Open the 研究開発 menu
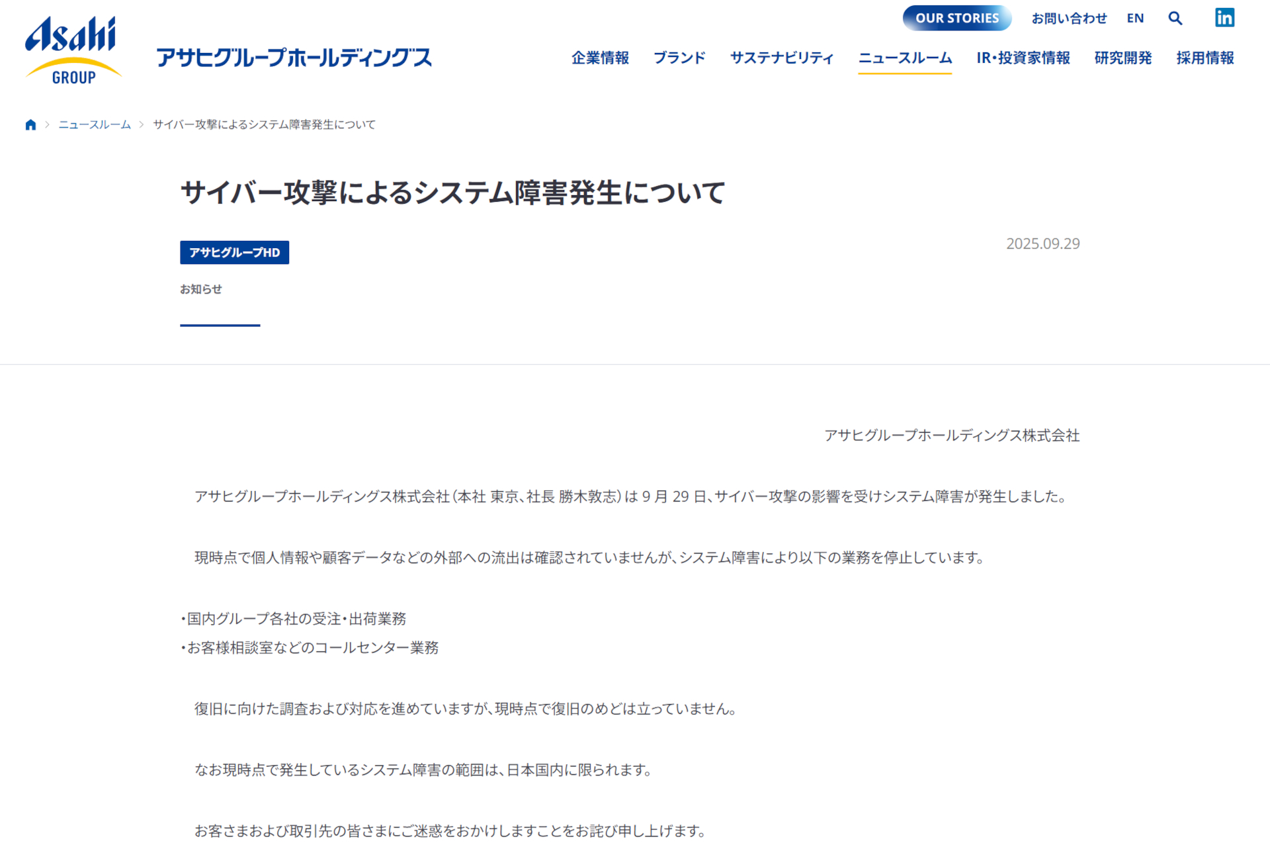Viewport: 1270px width, 847px height. 1123,58
